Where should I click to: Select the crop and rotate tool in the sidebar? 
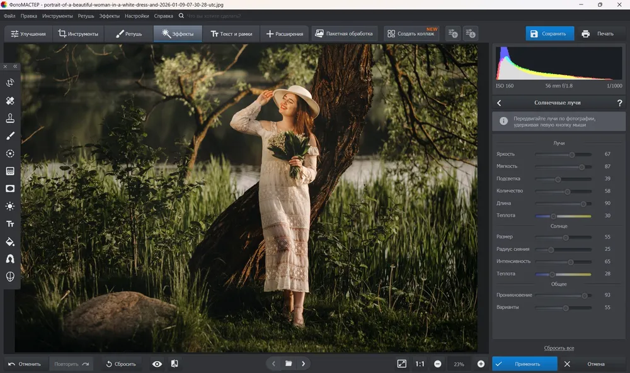[10, 82]
